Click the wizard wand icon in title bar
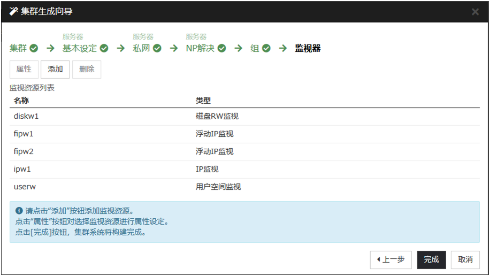 (x=14, y=11)
